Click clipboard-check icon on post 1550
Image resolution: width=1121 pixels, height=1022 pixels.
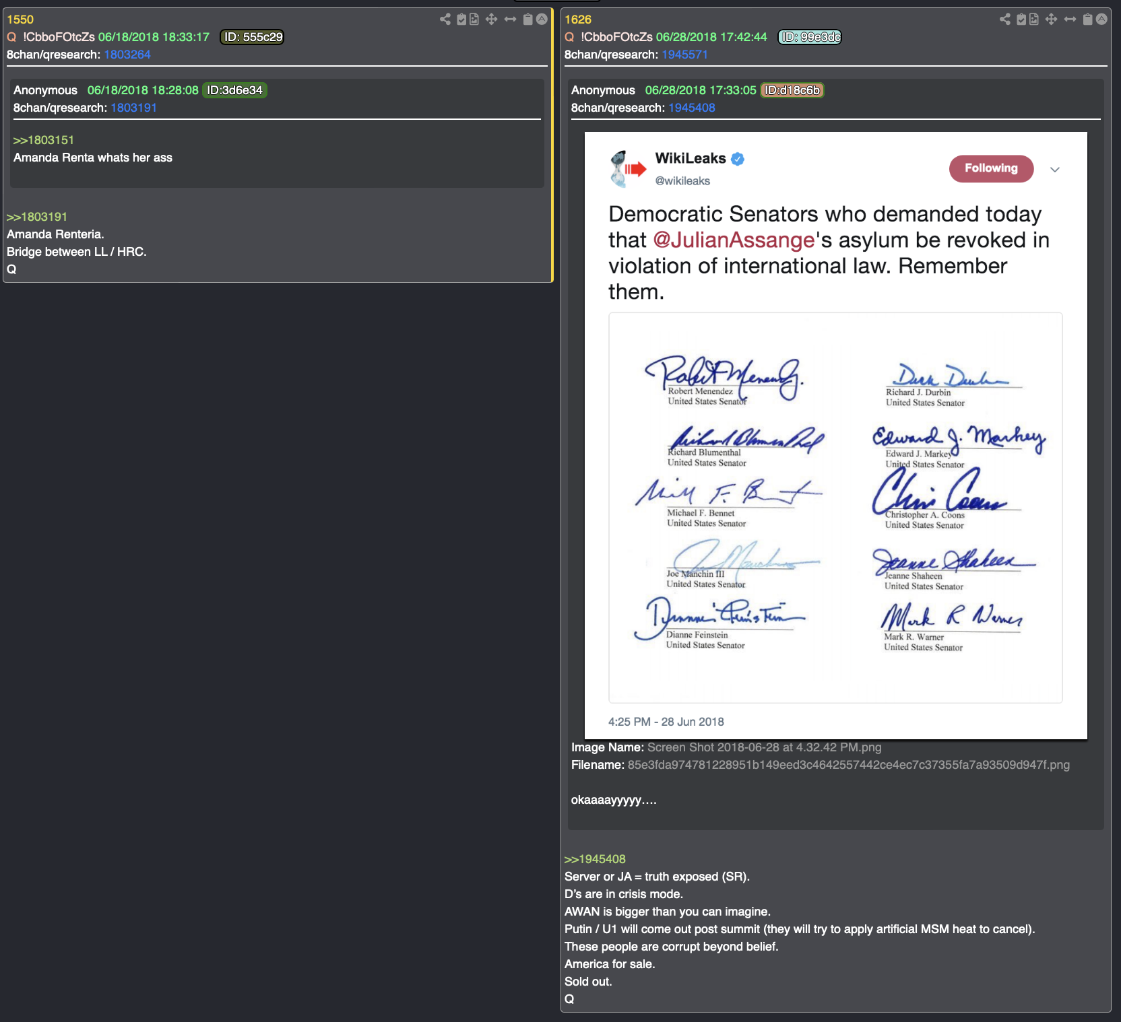coord(461,20)
